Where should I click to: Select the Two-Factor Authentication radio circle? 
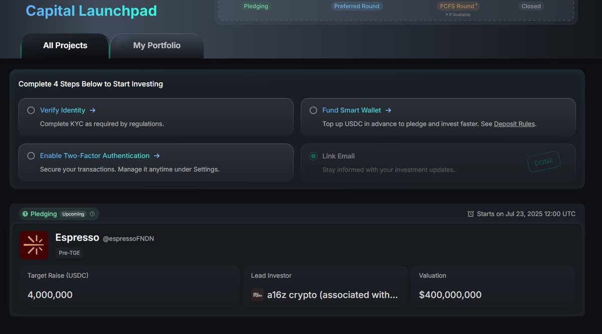31,156
